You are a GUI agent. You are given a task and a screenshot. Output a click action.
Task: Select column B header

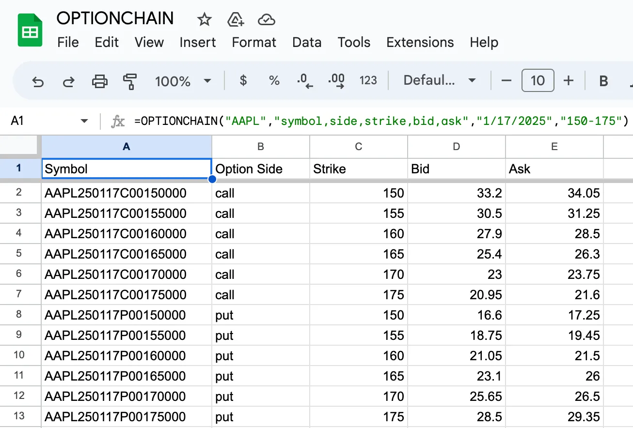pos(261,147)
